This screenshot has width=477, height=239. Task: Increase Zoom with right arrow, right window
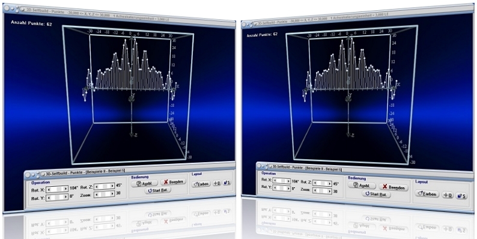329,192
